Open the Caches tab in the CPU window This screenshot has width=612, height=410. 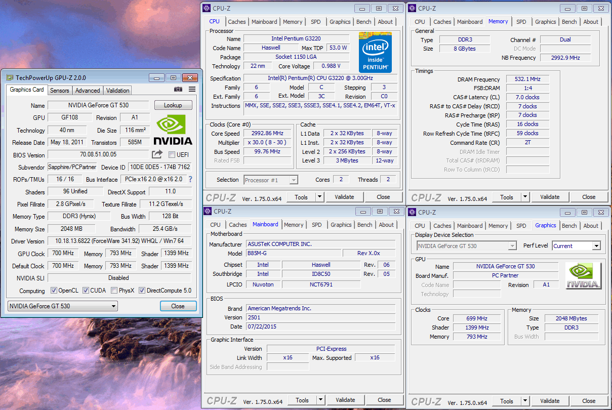tap(237, 22)
